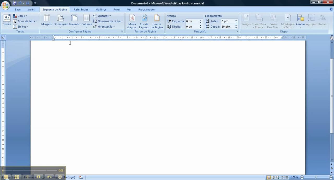Customize Quick Access Toolbar dropdown arrow
334x180 pixels.
pyautogui.click(x=35, y=3)
